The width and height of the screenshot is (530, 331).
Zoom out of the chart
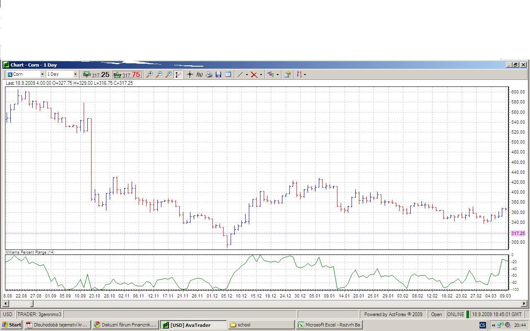(x=159, y=74)
